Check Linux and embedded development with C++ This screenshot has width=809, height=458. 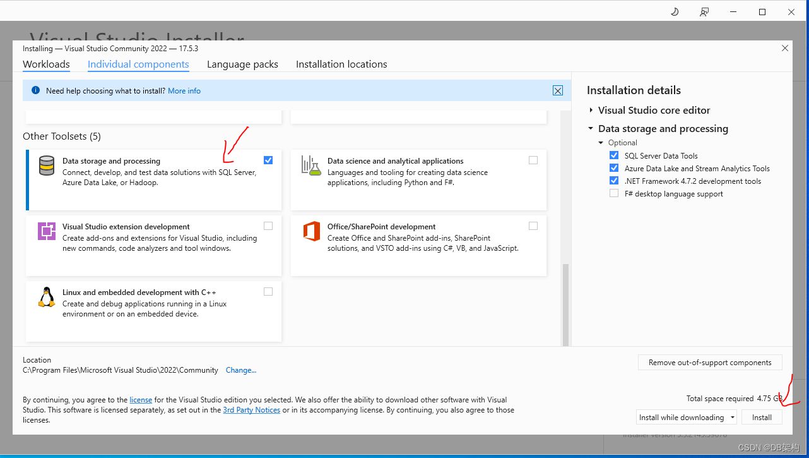268,291
